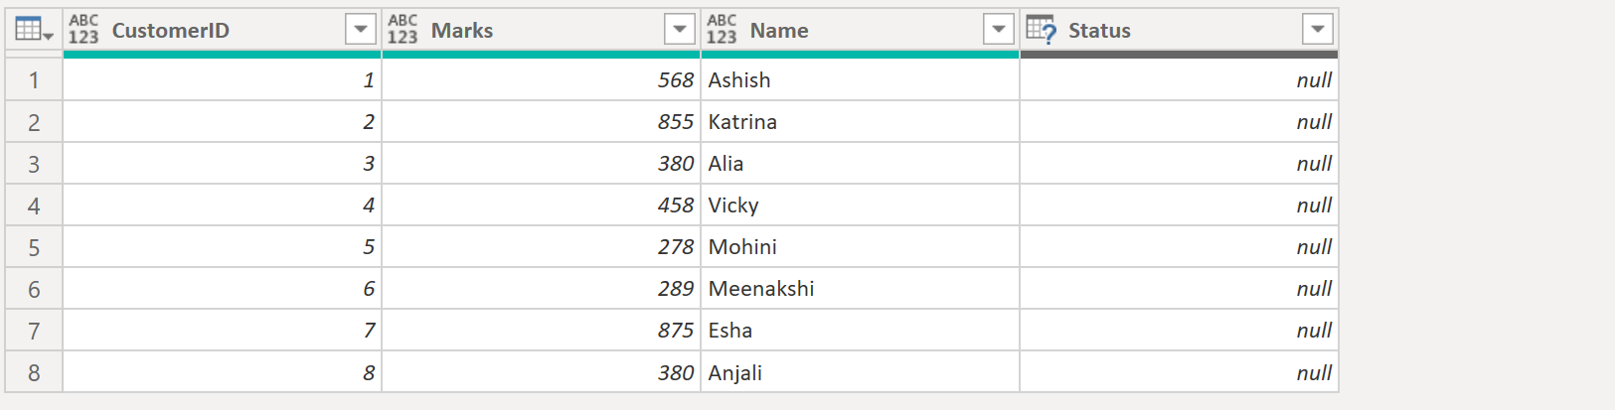Click the table menu icon in top-left corner

tap(34, 31)
